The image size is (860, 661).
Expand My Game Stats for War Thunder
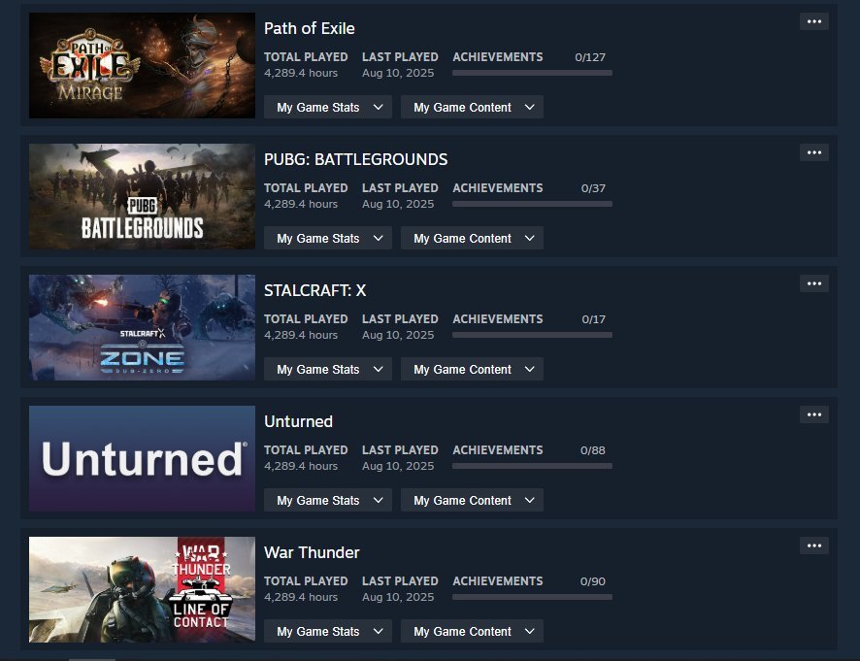click(328, 631)
